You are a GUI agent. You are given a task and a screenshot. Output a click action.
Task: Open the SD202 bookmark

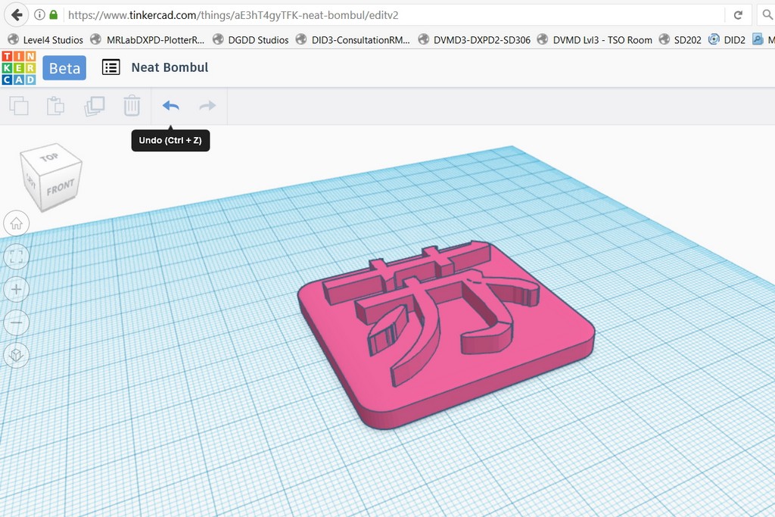[x=680, y=39]
